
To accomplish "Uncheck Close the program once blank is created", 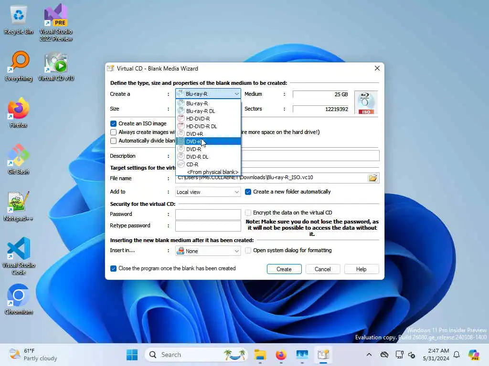I will click(113, 268).
